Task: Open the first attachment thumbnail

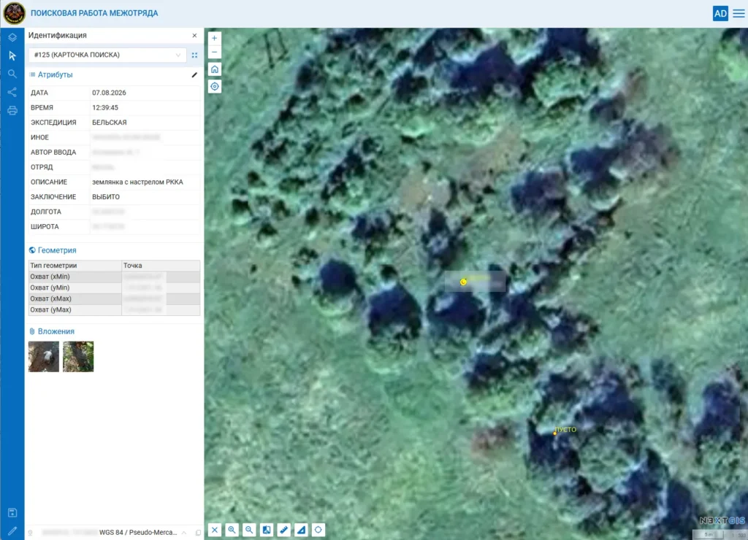Action: point(44,357)
